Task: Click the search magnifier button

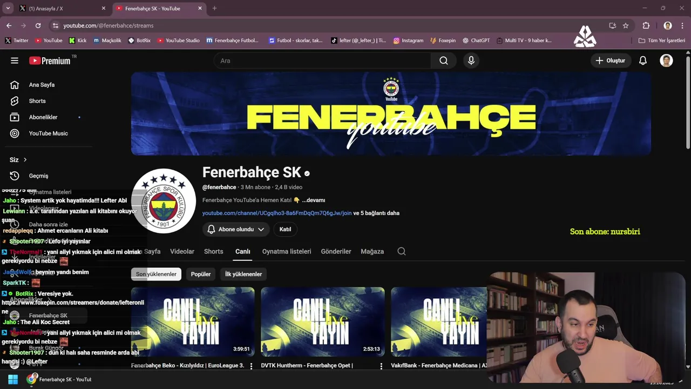Action: 444,61
